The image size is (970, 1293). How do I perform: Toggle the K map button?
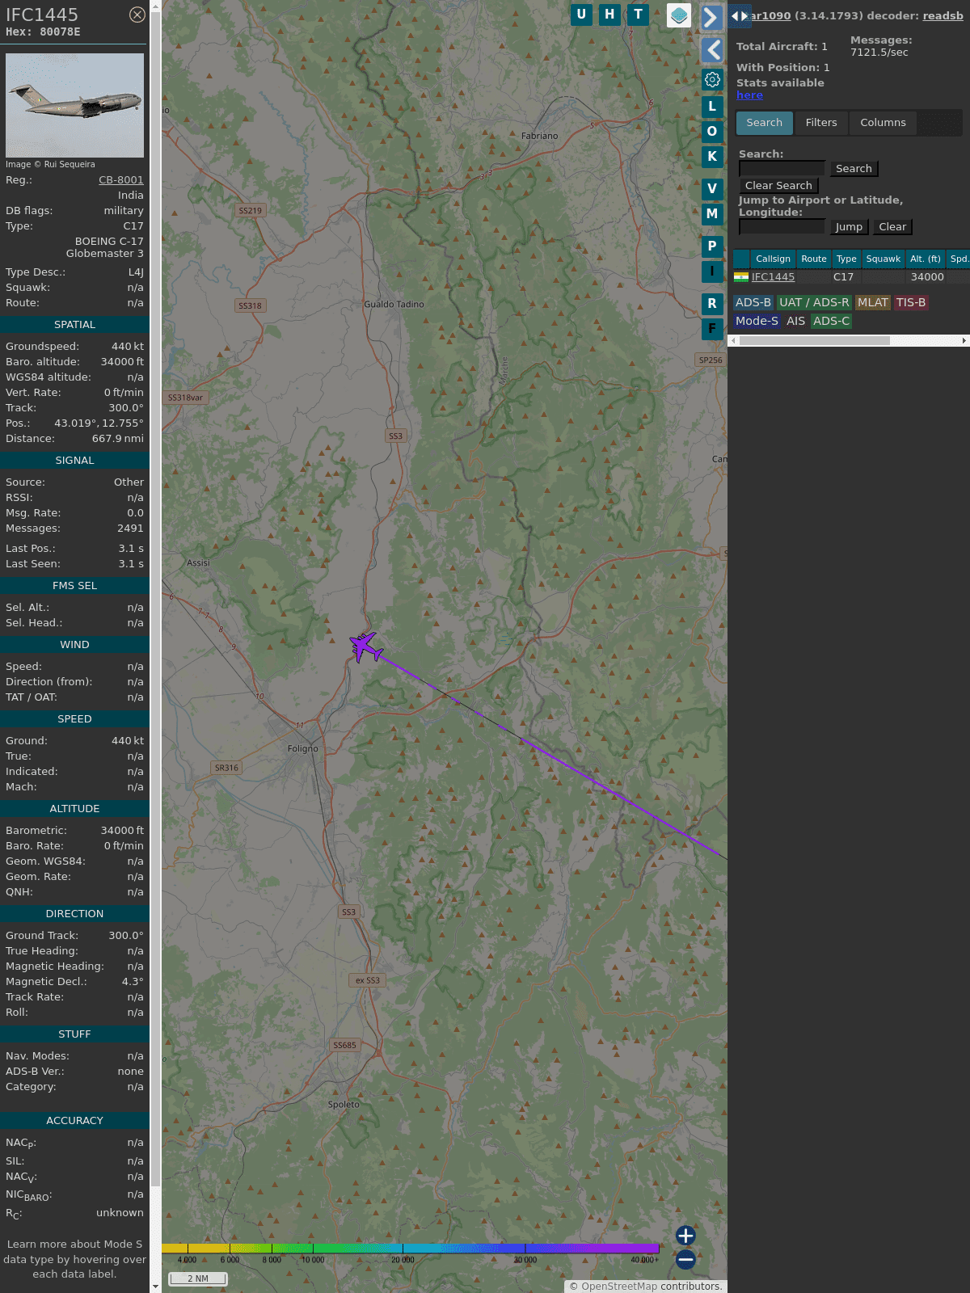712,156
